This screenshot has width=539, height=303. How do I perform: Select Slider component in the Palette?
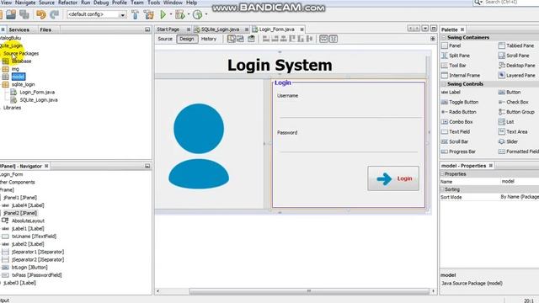(x=508, y=141)
